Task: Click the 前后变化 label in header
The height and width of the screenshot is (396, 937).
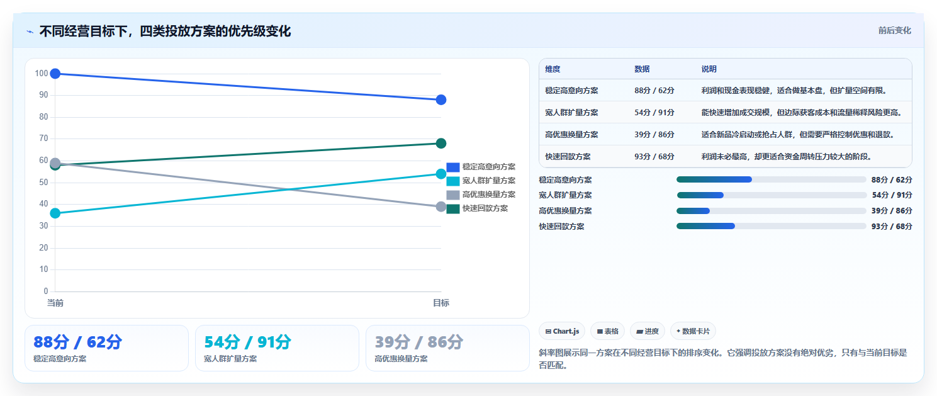Action: 894,31
